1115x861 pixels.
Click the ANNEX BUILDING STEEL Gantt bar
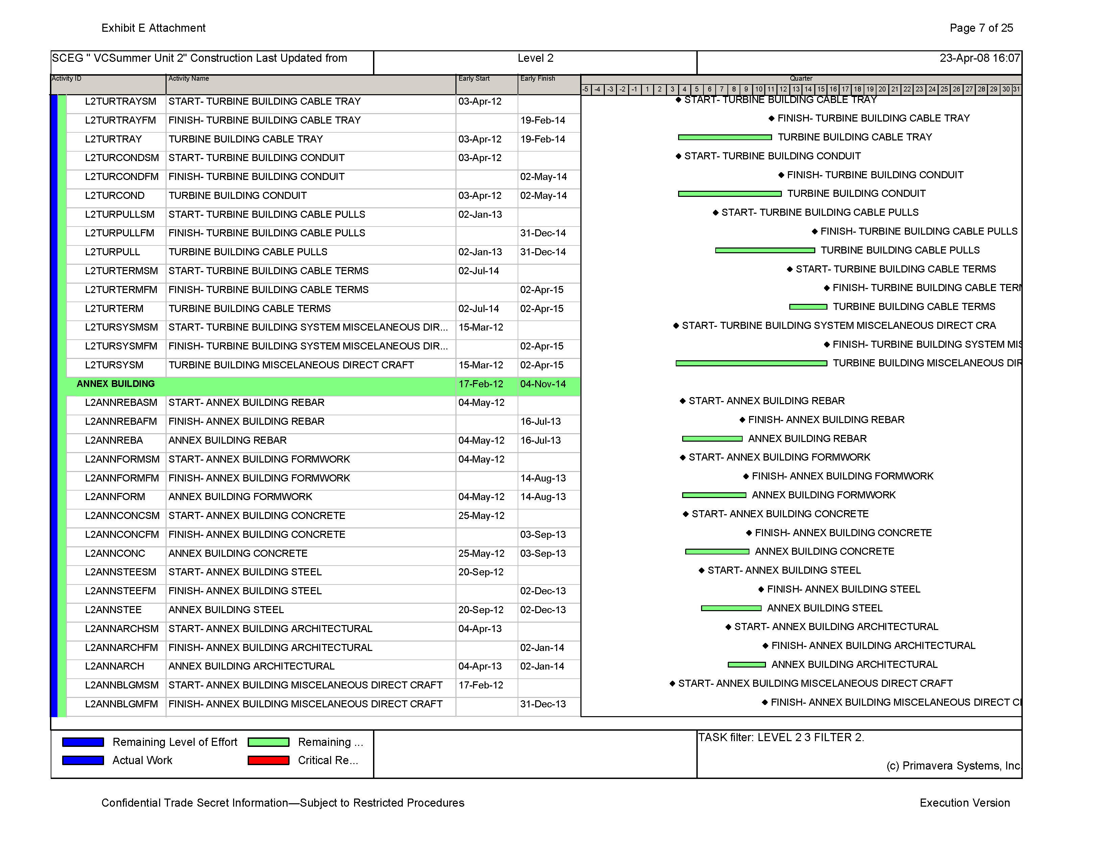[x=731, y=608]
